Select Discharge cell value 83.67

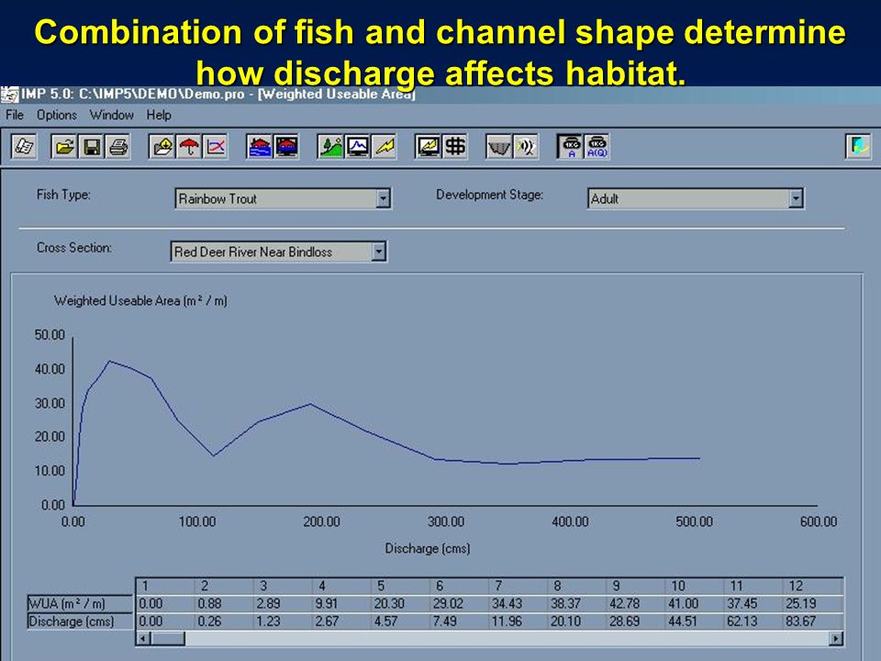click(812, 622)
